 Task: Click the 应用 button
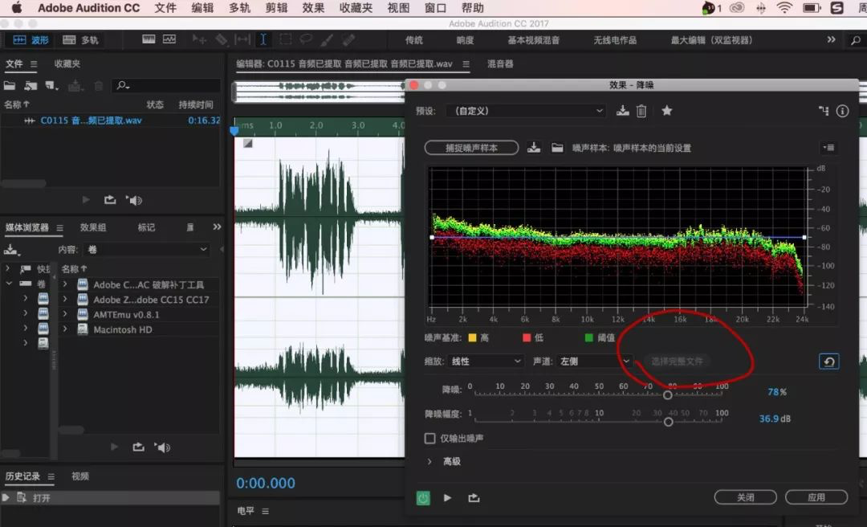[x=816, y=497]
